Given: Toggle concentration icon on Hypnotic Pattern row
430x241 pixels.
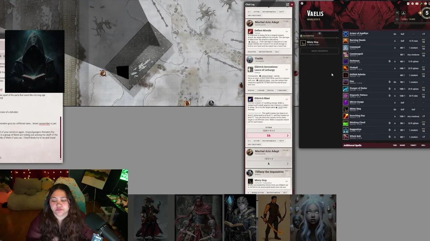Looking at the screenshot, I should pos(389,96).
